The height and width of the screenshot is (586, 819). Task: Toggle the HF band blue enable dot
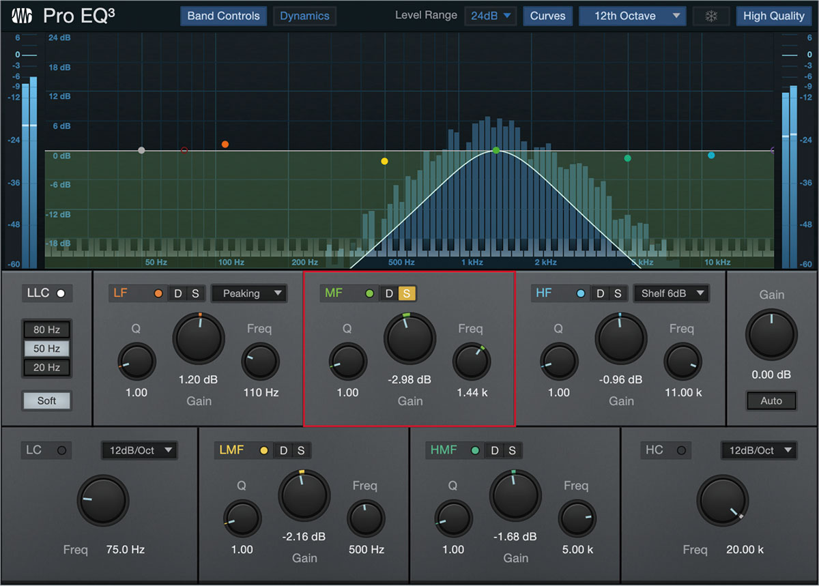click(x=581, y=294)
